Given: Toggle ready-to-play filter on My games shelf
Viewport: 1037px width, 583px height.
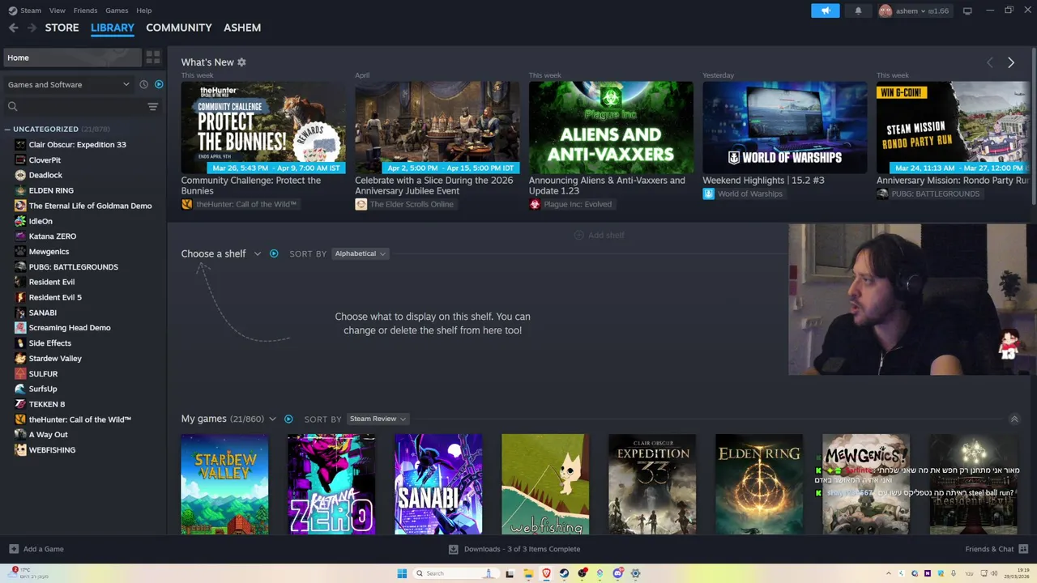Looking at the screenshot, I should click(x=288, y=419).
